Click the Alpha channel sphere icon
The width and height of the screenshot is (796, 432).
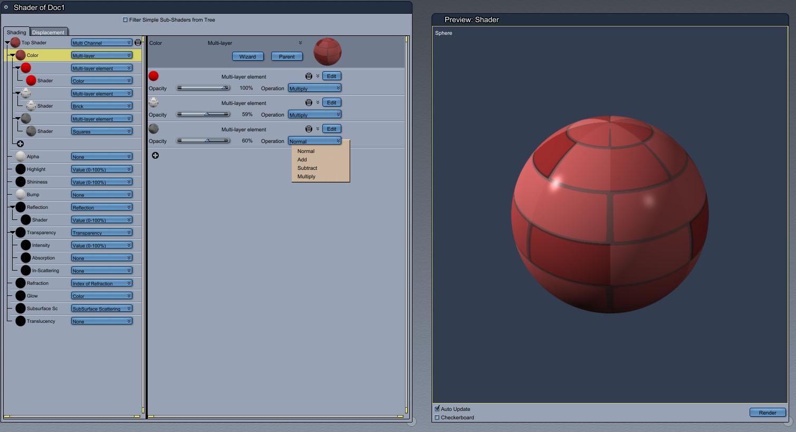(21, 156)
